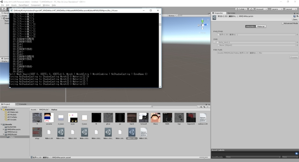Collapse the Assets folder tree
Image resolution: width=299 pixels, height=162 pixels.
[x=1, y=124]
